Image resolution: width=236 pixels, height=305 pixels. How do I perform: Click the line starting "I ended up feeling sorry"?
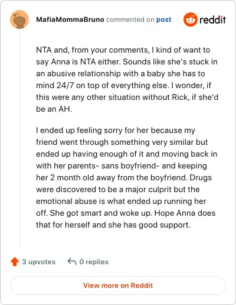point(116,131)
